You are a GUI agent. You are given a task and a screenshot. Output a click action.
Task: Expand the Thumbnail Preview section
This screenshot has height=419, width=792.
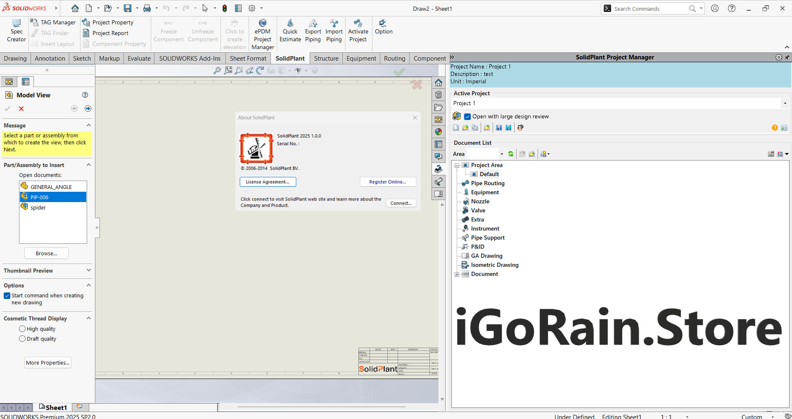[88, 271]
